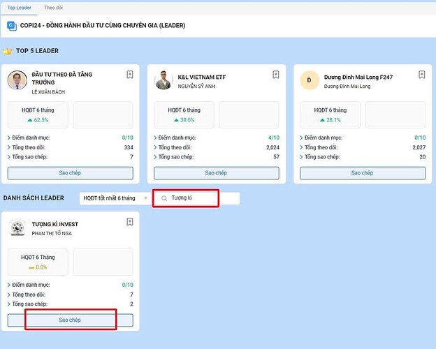The height and width of the screenshot is (349, 436).
Task: Click the TƯỢNG KÌ INVEST avatar icon
Action: [17, 228]
